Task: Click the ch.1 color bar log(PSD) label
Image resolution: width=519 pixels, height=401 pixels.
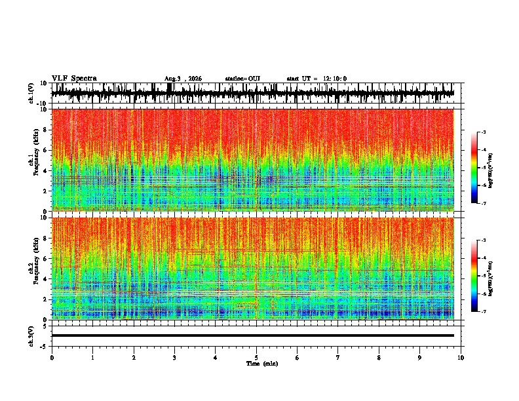Action: (x=490, y=171)
